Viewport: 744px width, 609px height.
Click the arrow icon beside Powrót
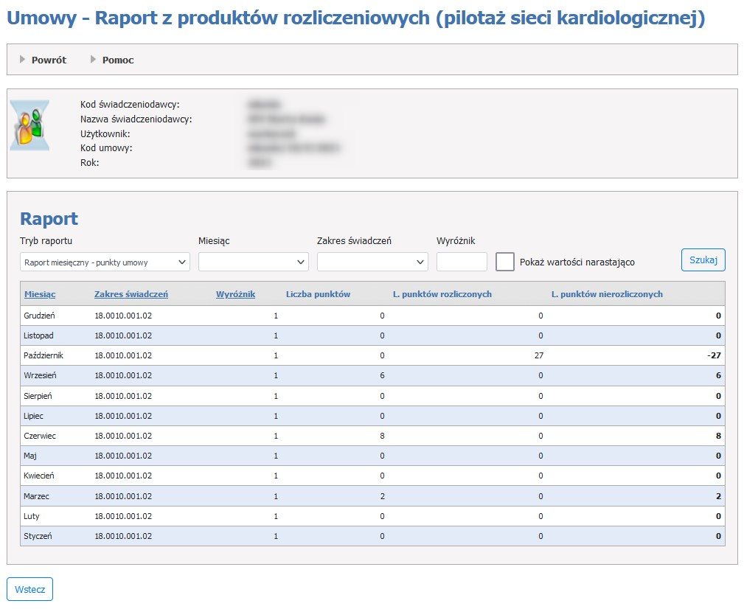23,60
